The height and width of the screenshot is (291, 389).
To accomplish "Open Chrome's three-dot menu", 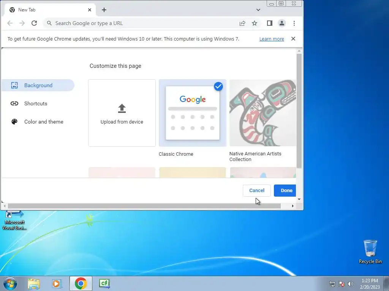I will point(294,23).
